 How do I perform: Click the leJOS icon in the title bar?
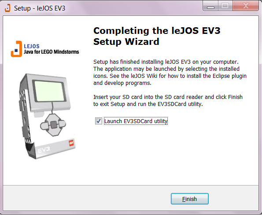tap(7, 8)
